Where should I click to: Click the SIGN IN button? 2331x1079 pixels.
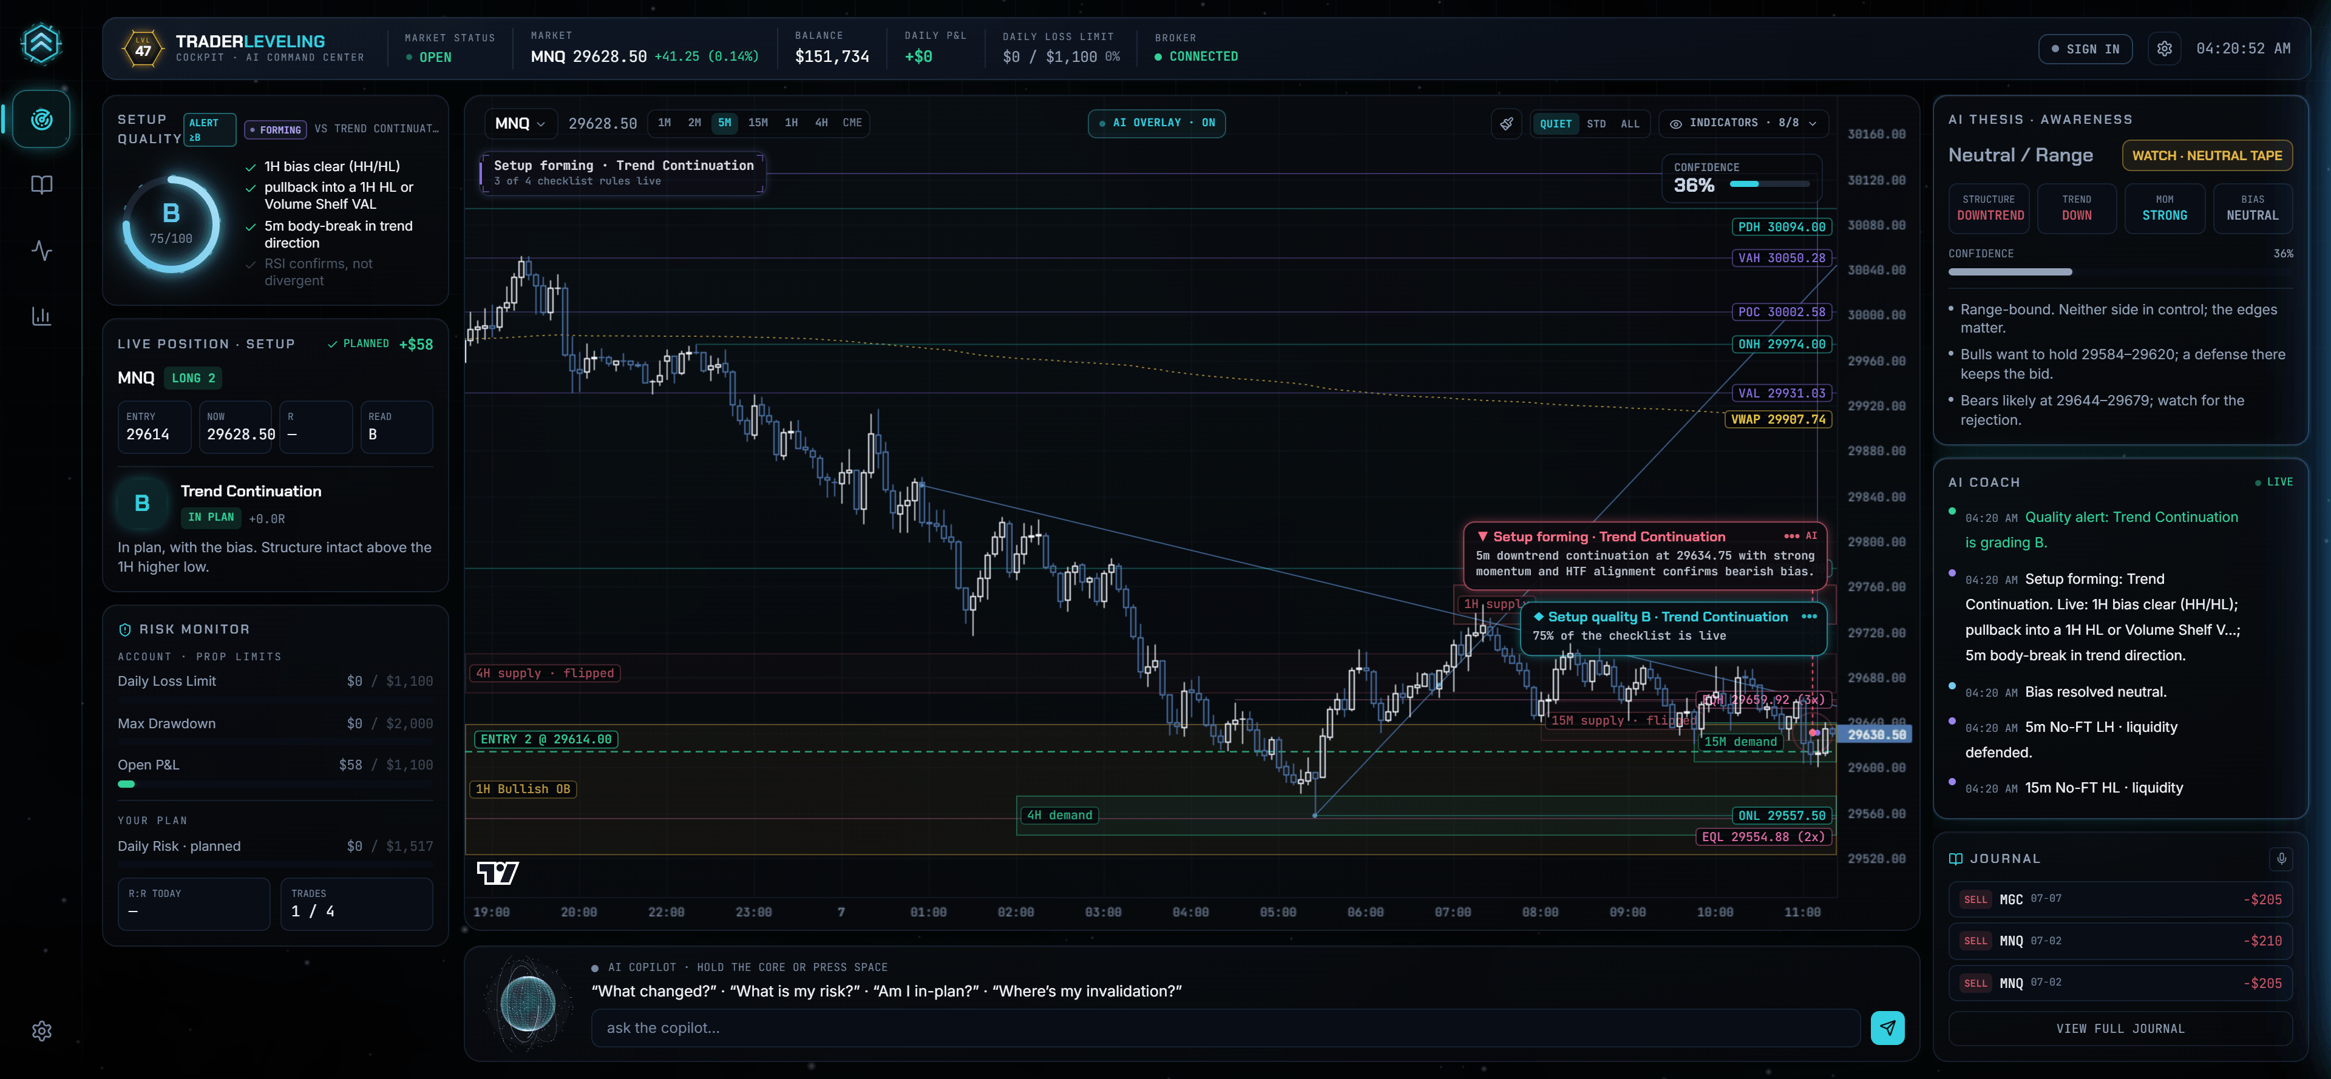coord(2085,49)
